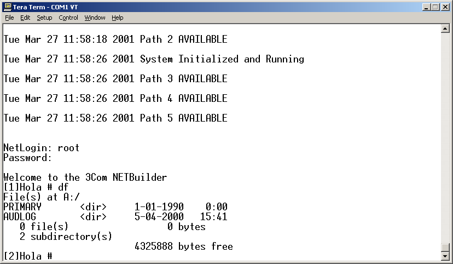Screen dimensions: 453x264
Task: Close the Tera Term window
Action: (446, 7)
